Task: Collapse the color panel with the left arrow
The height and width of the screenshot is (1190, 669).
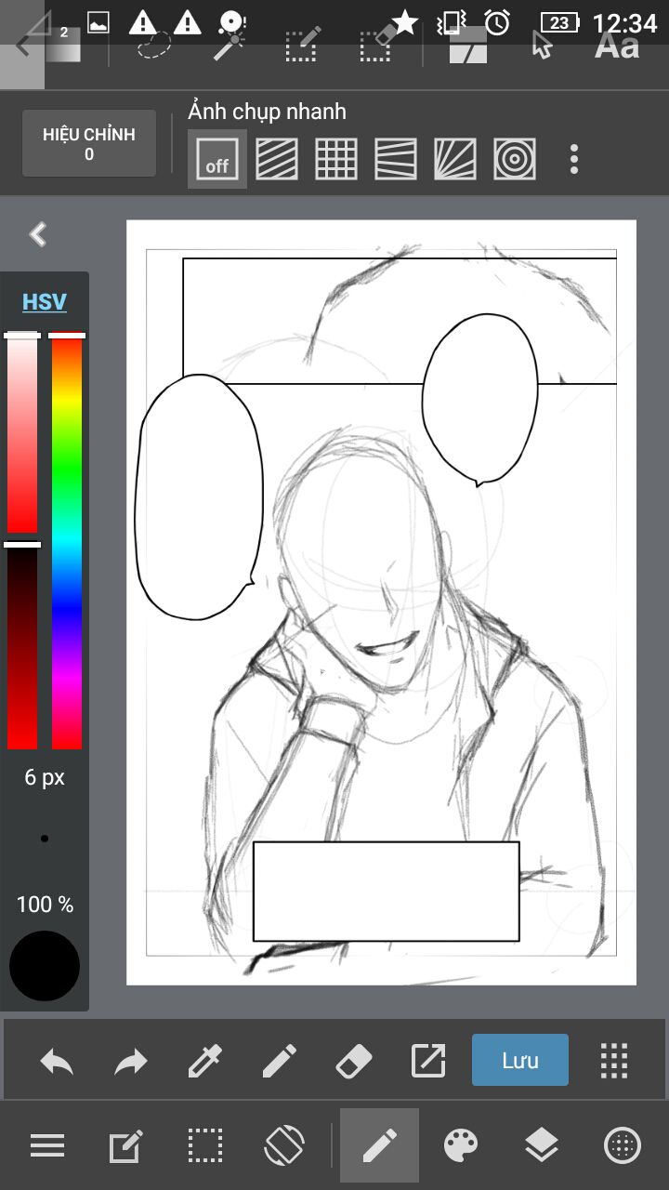Action: click(x=38, y=234)
